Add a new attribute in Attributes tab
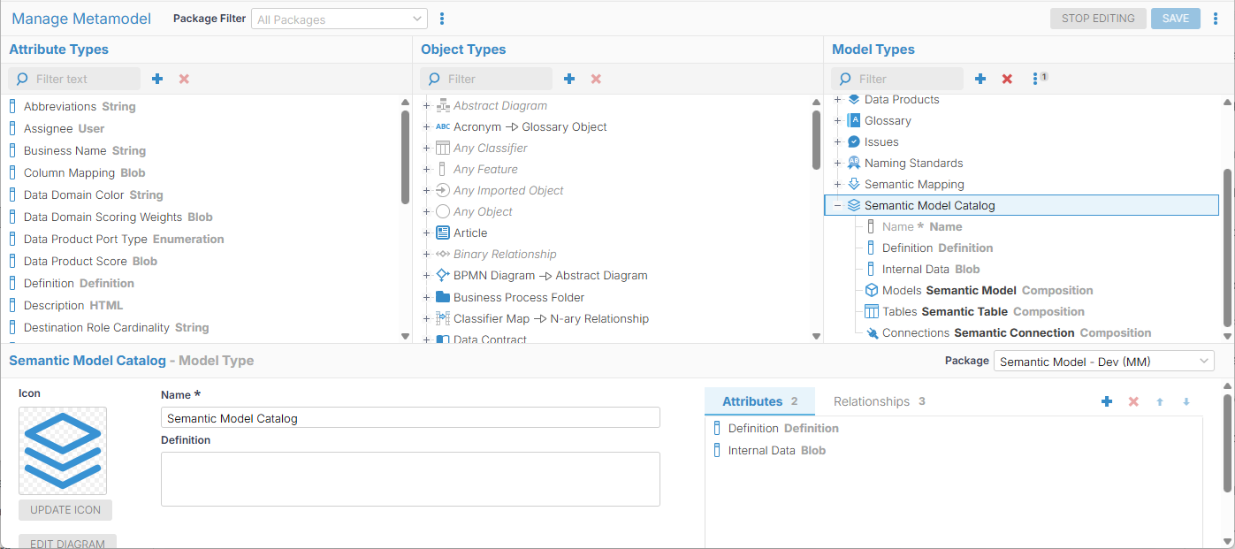This screenshot has width=1235, height=549. tap(1107, 401)
